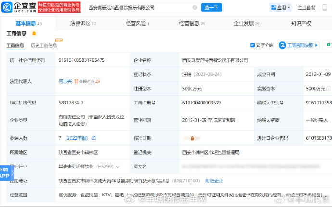Open 工商官网快照 button
Viewport: 332px width, 207px height.
tap(299, 45)
